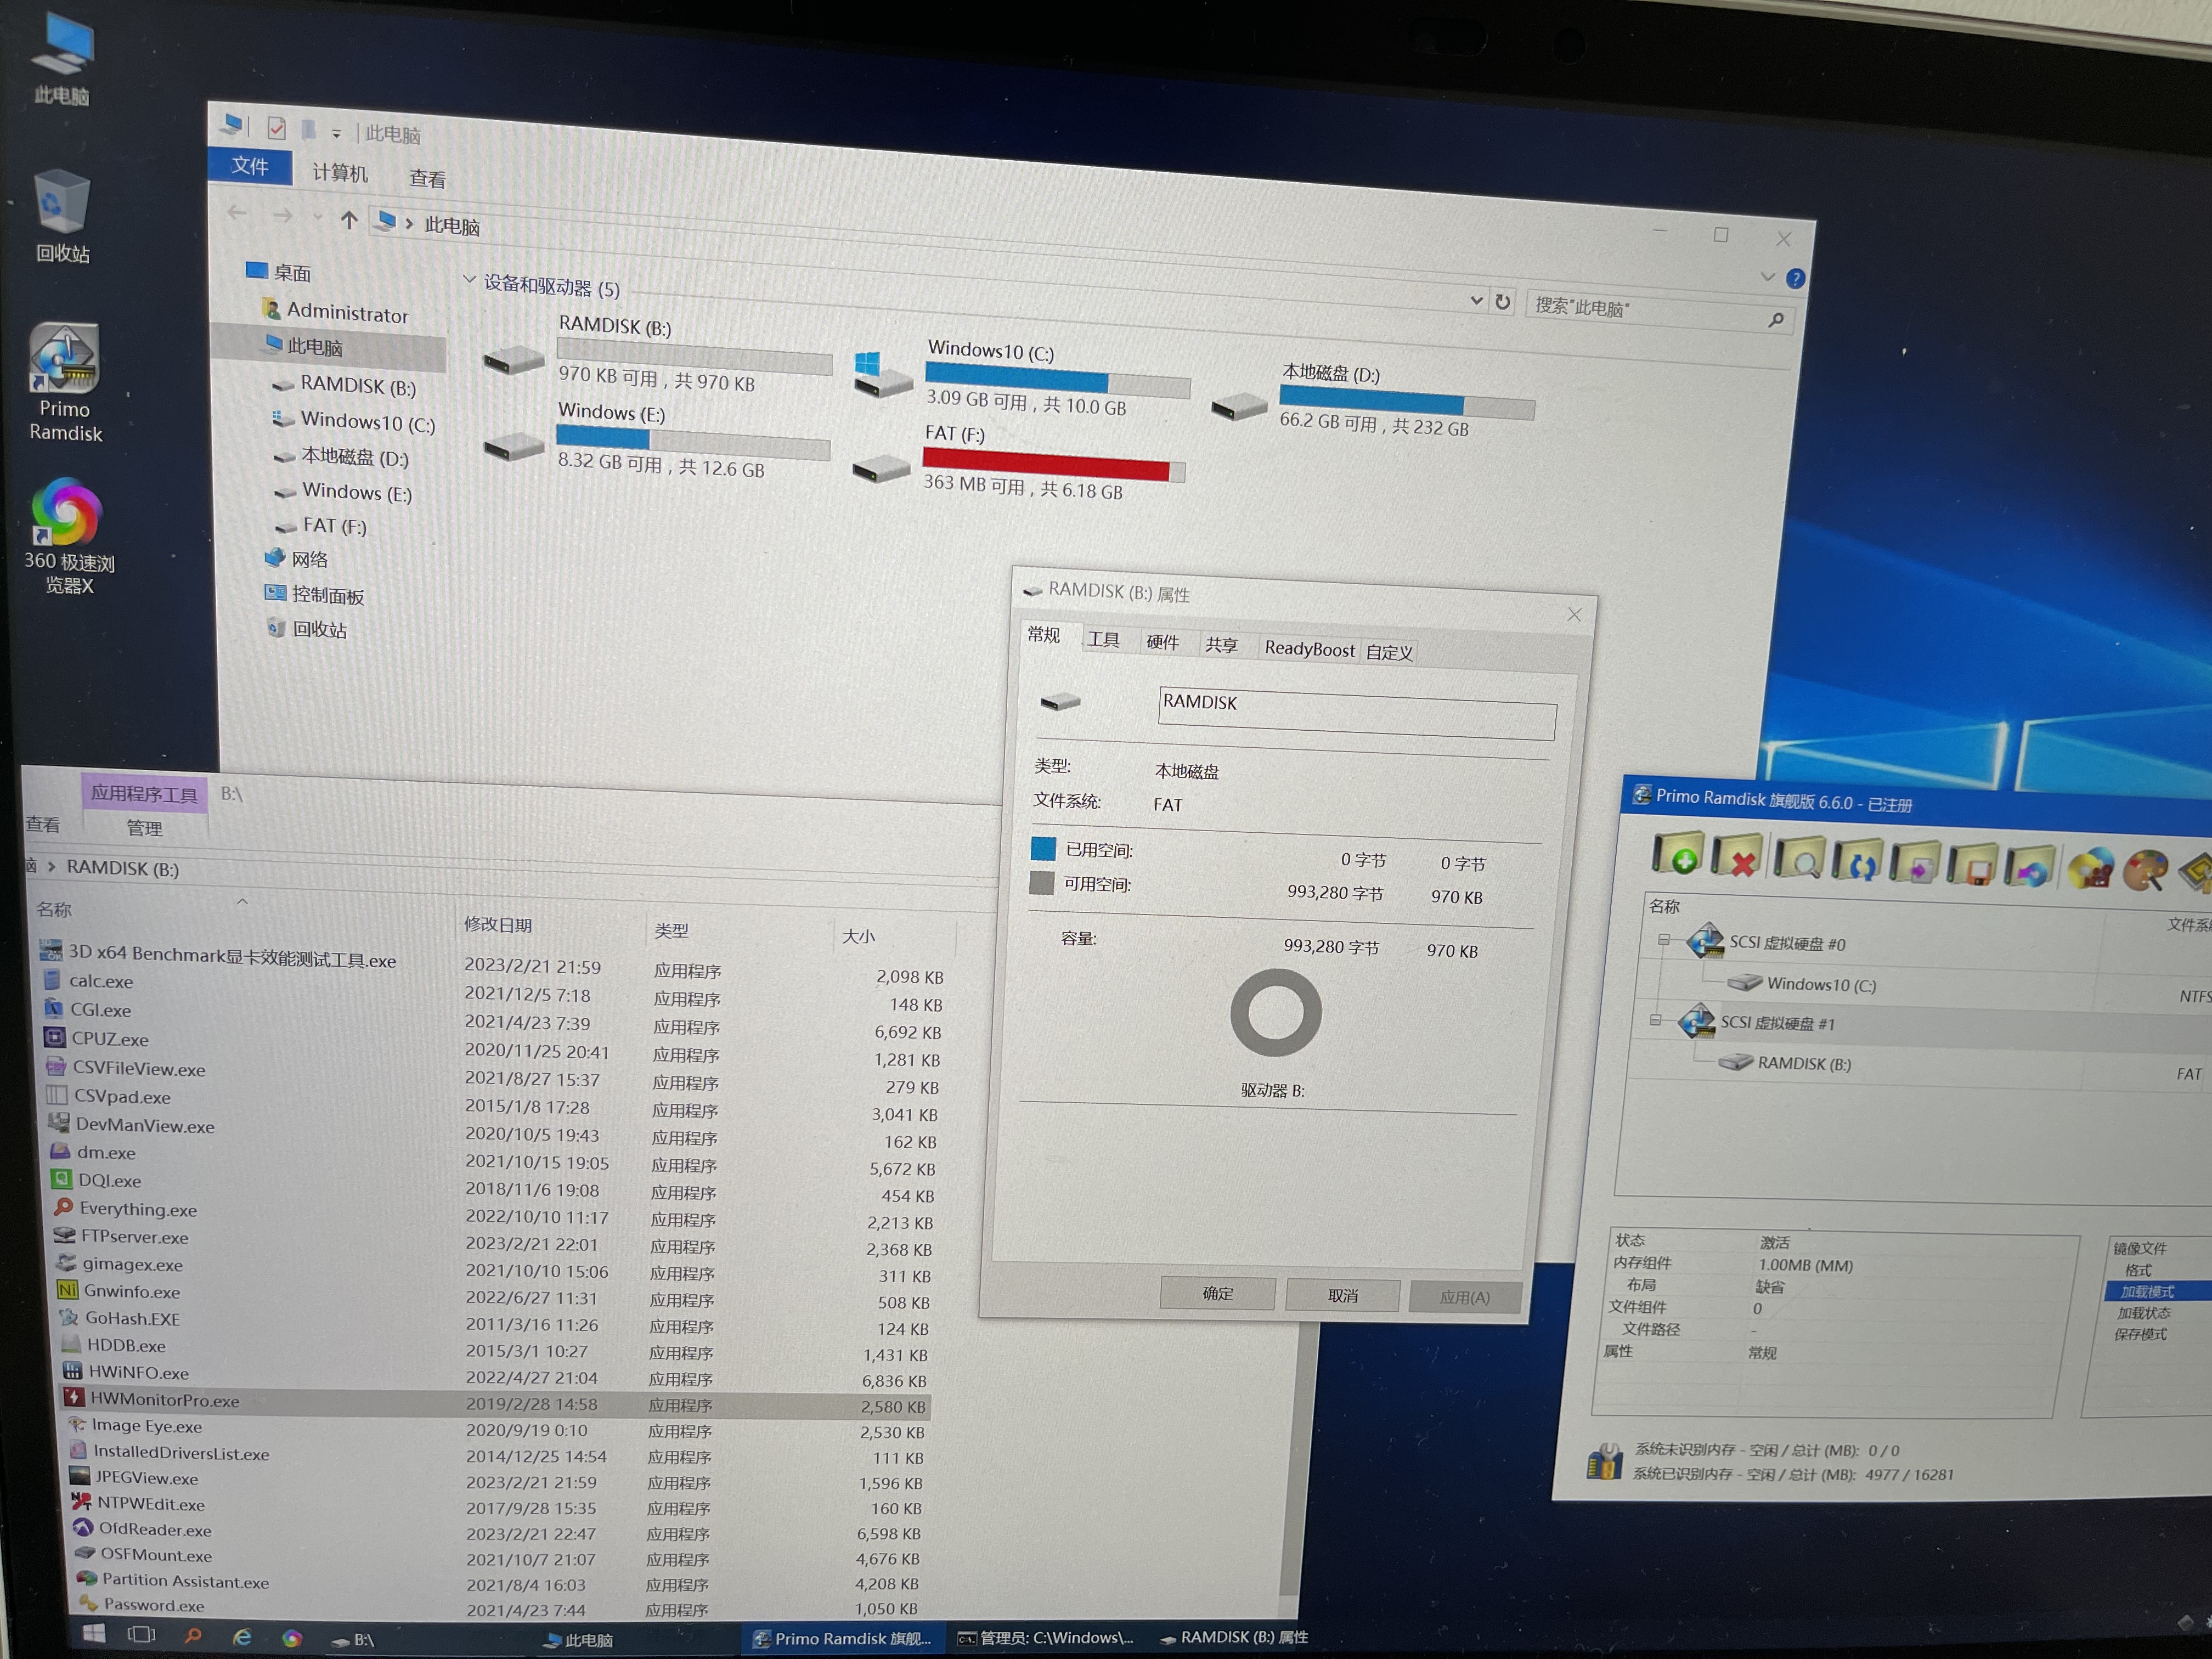This screenshot has width=2212, height=1659.
Task: Expand the ribbon with the chevron
Action: 1767,277
